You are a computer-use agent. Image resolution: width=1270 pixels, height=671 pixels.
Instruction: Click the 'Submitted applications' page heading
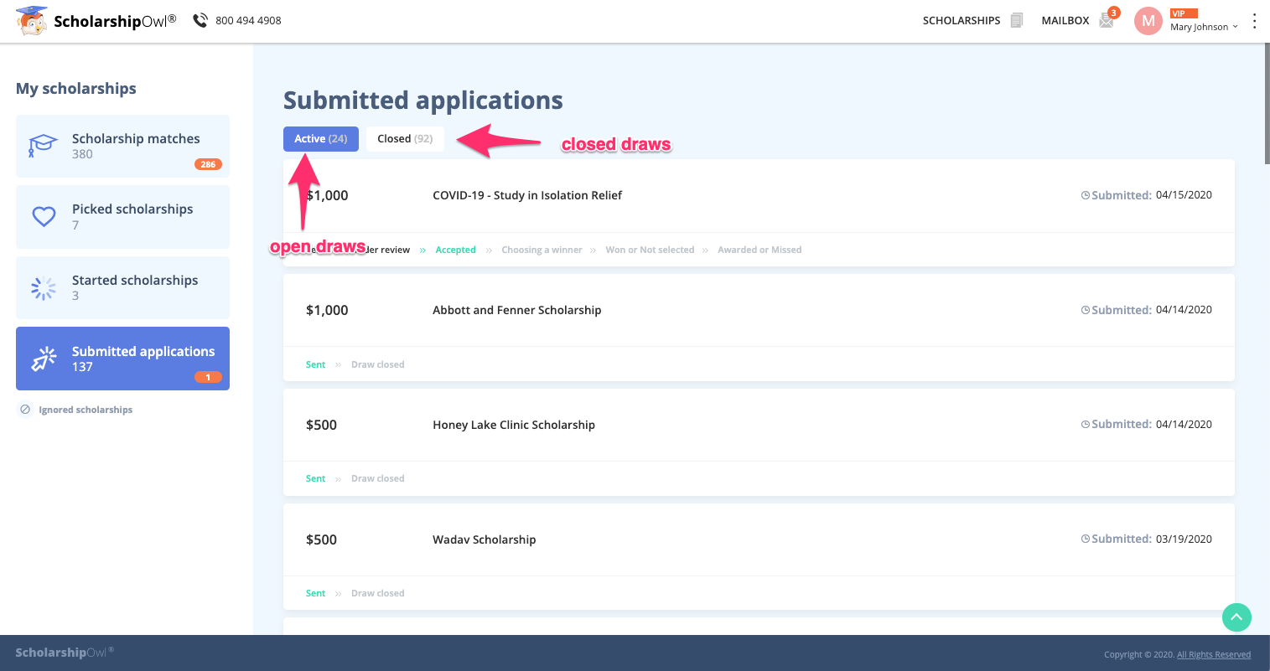click(423, 101)
